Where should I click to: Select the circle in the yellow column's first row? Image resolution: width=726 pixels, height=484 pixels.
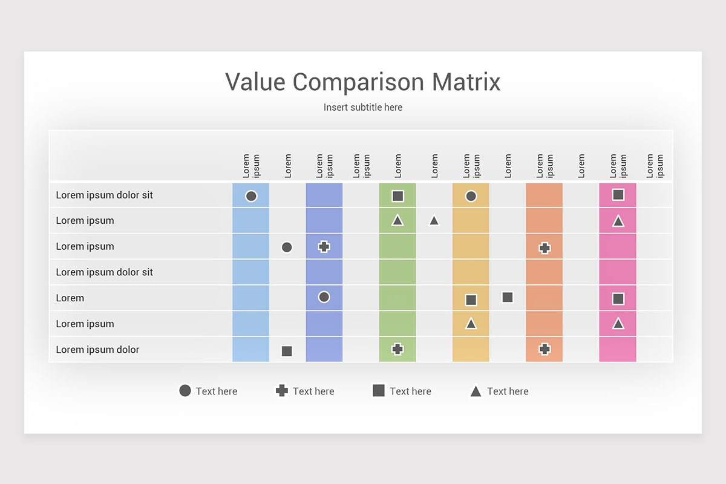[471, 196]
